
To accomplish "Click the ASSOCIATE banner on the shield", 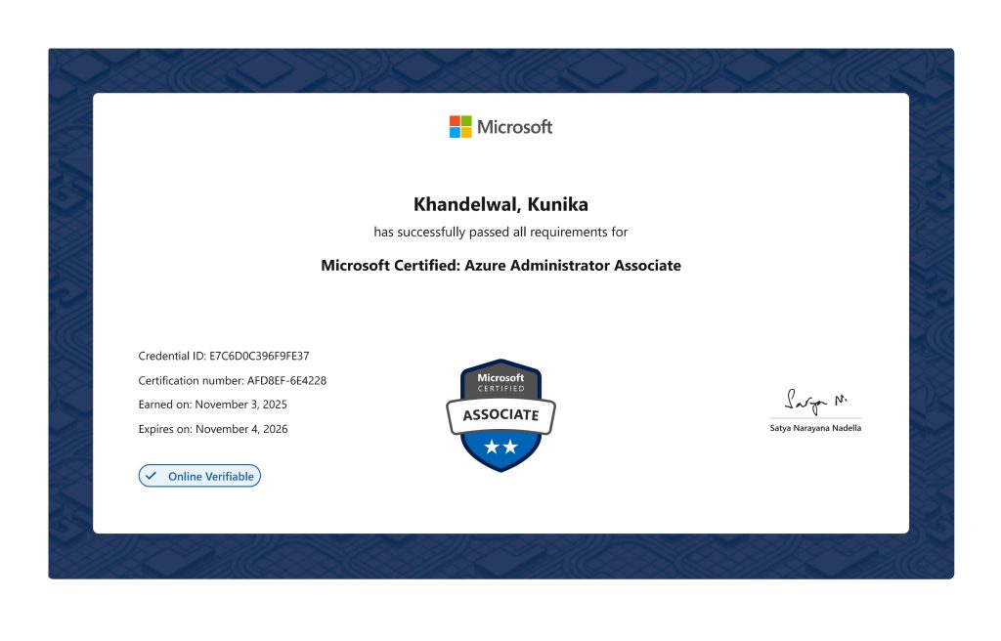I will 500,415.
